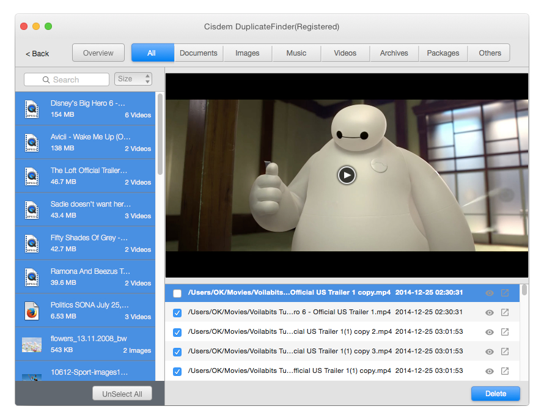Click the UnSelect All button
Screen dimensions: 544x420
click(x=122, y=394)
